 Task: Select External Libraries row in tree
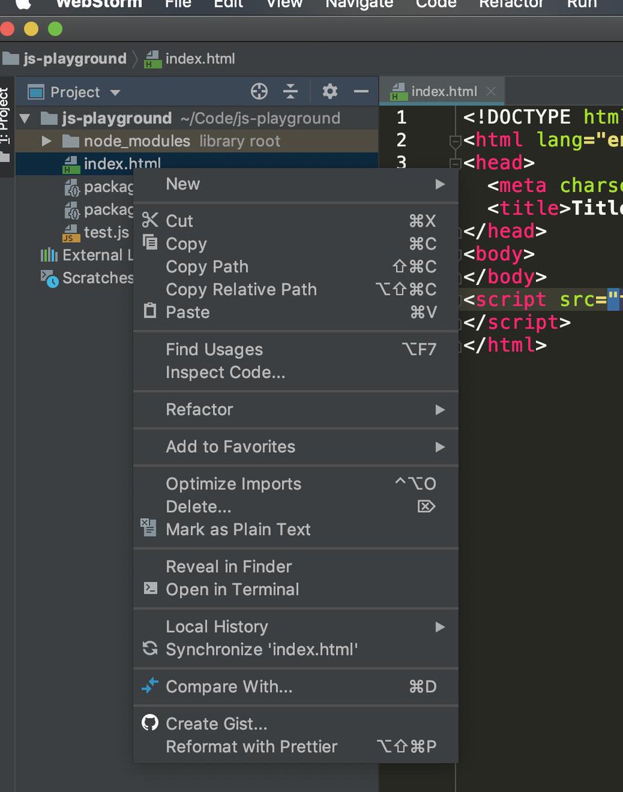[x=87, y=255]
